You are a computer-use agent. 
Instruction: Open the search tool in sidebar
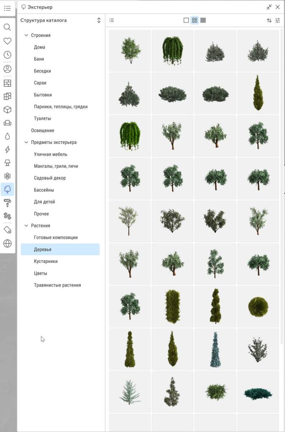point(7,27)
